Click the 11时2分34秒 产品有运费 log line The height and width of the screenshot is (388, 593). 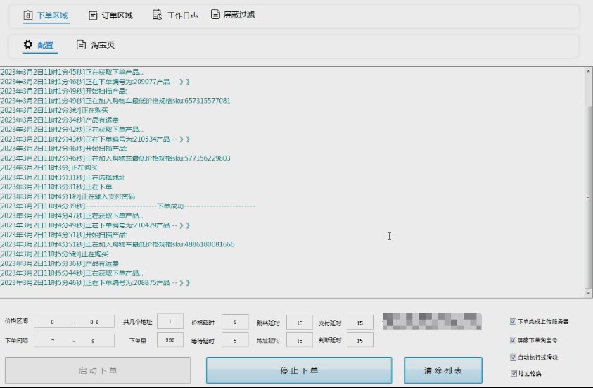[59, 120]
